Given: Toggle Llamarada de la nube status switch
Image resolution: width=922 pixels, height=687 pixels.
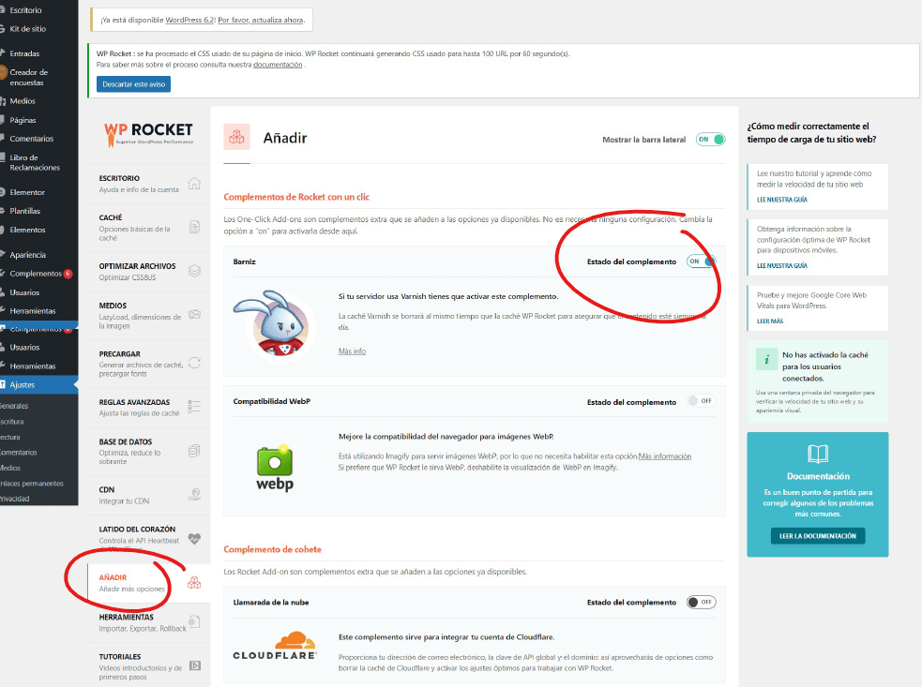Looking at the screenshot, I should point(701,602).
